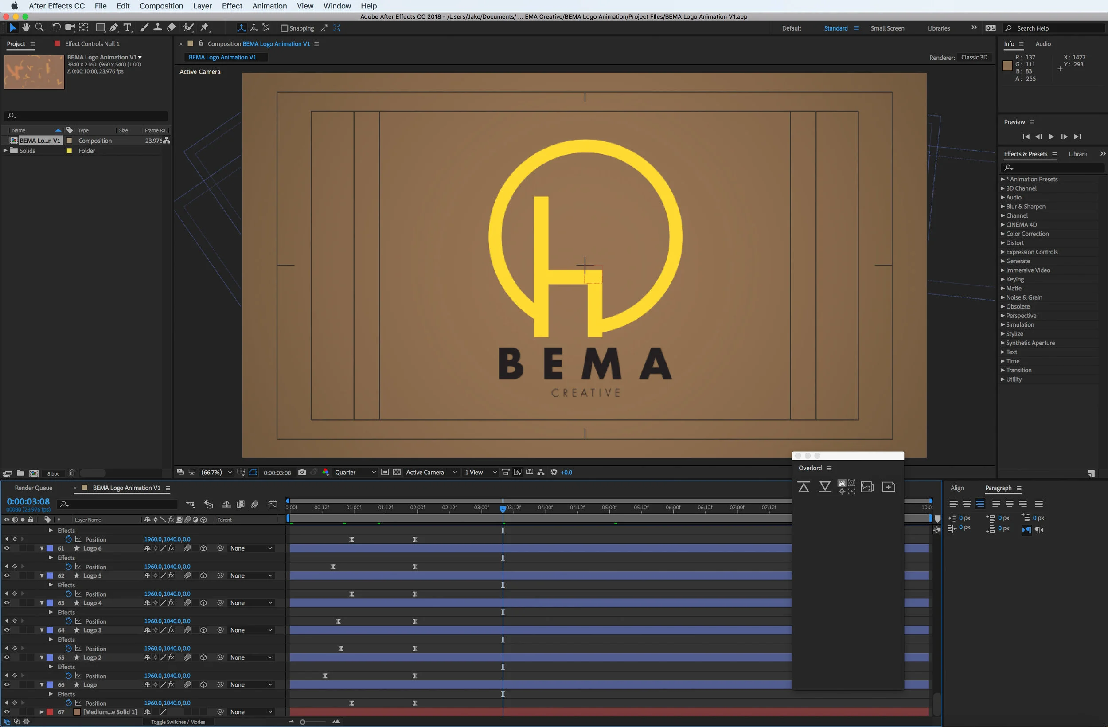1108x727 pixels.
Task: Open the Composition menu
Action: point(161,6)
